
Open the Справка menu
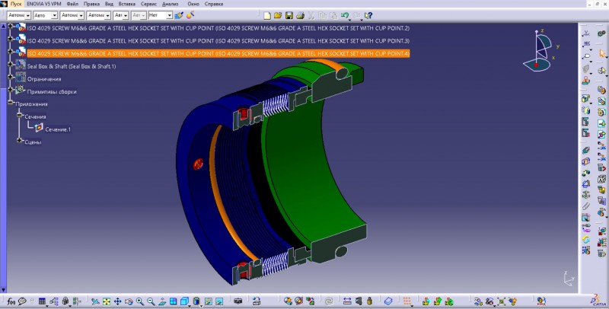pos(214,4)
